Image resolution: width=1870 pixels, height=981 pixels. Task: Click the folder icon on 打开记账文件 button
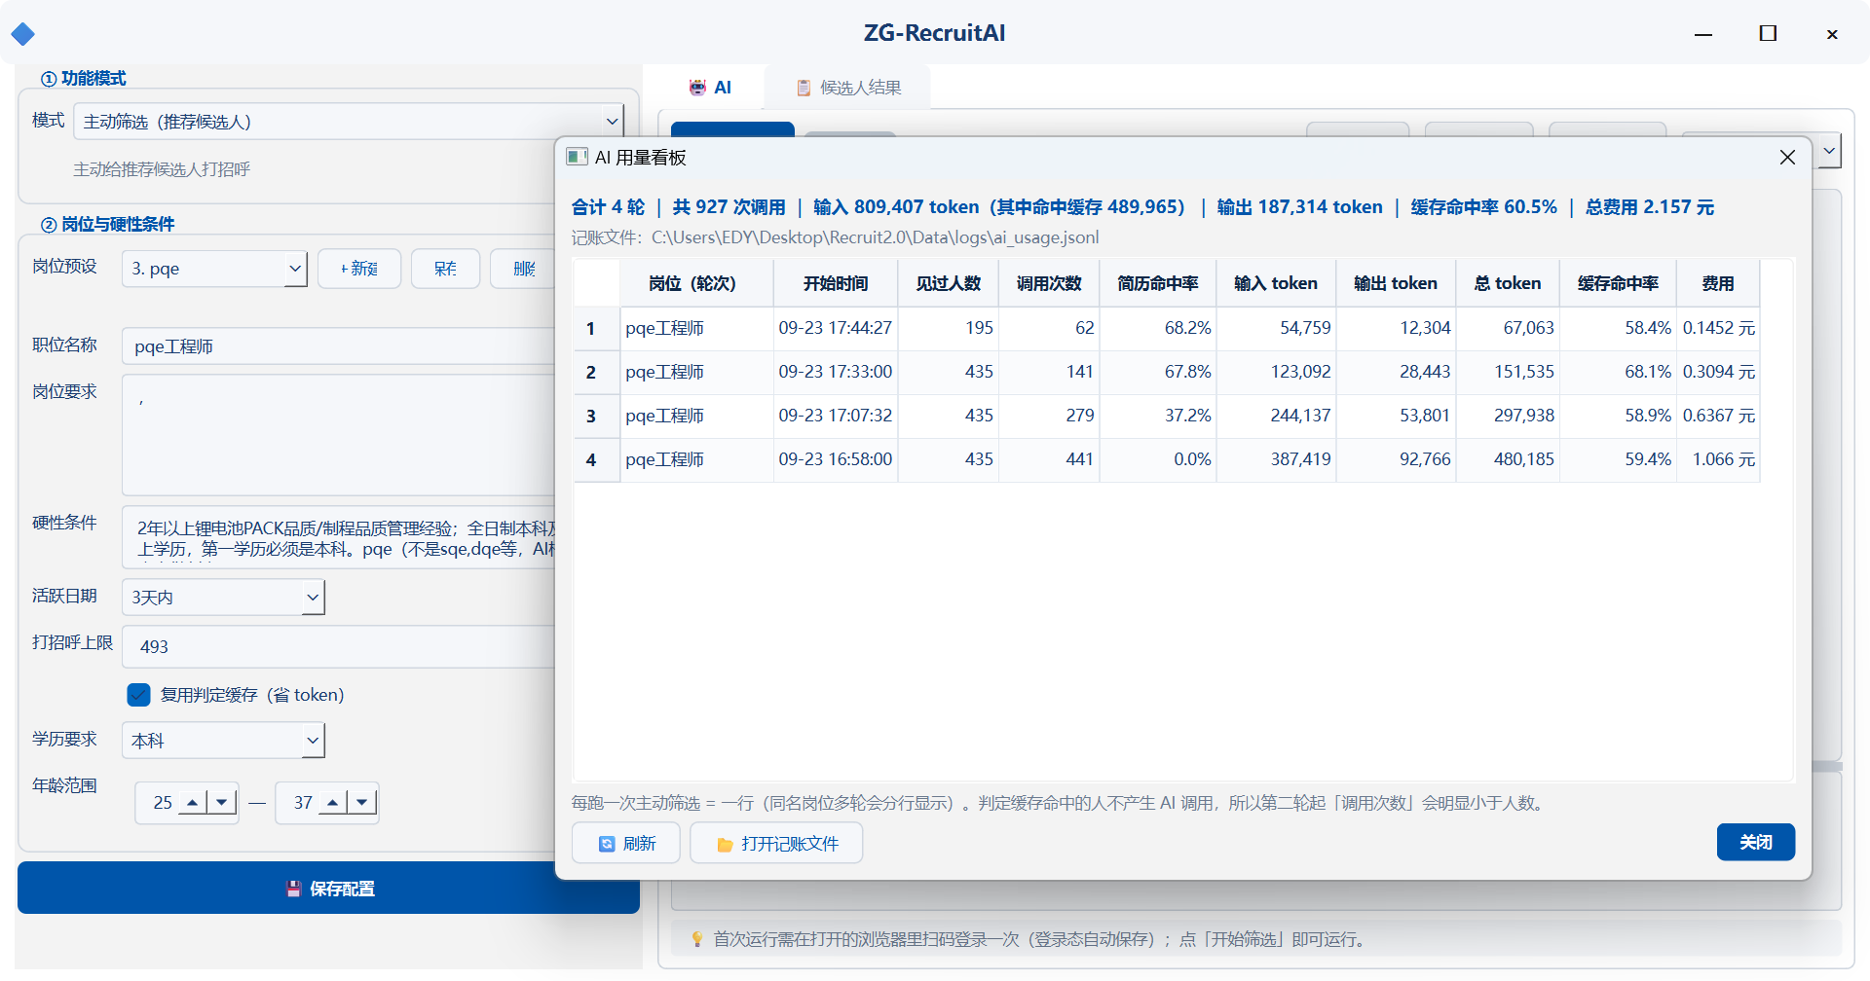(725, 844)
